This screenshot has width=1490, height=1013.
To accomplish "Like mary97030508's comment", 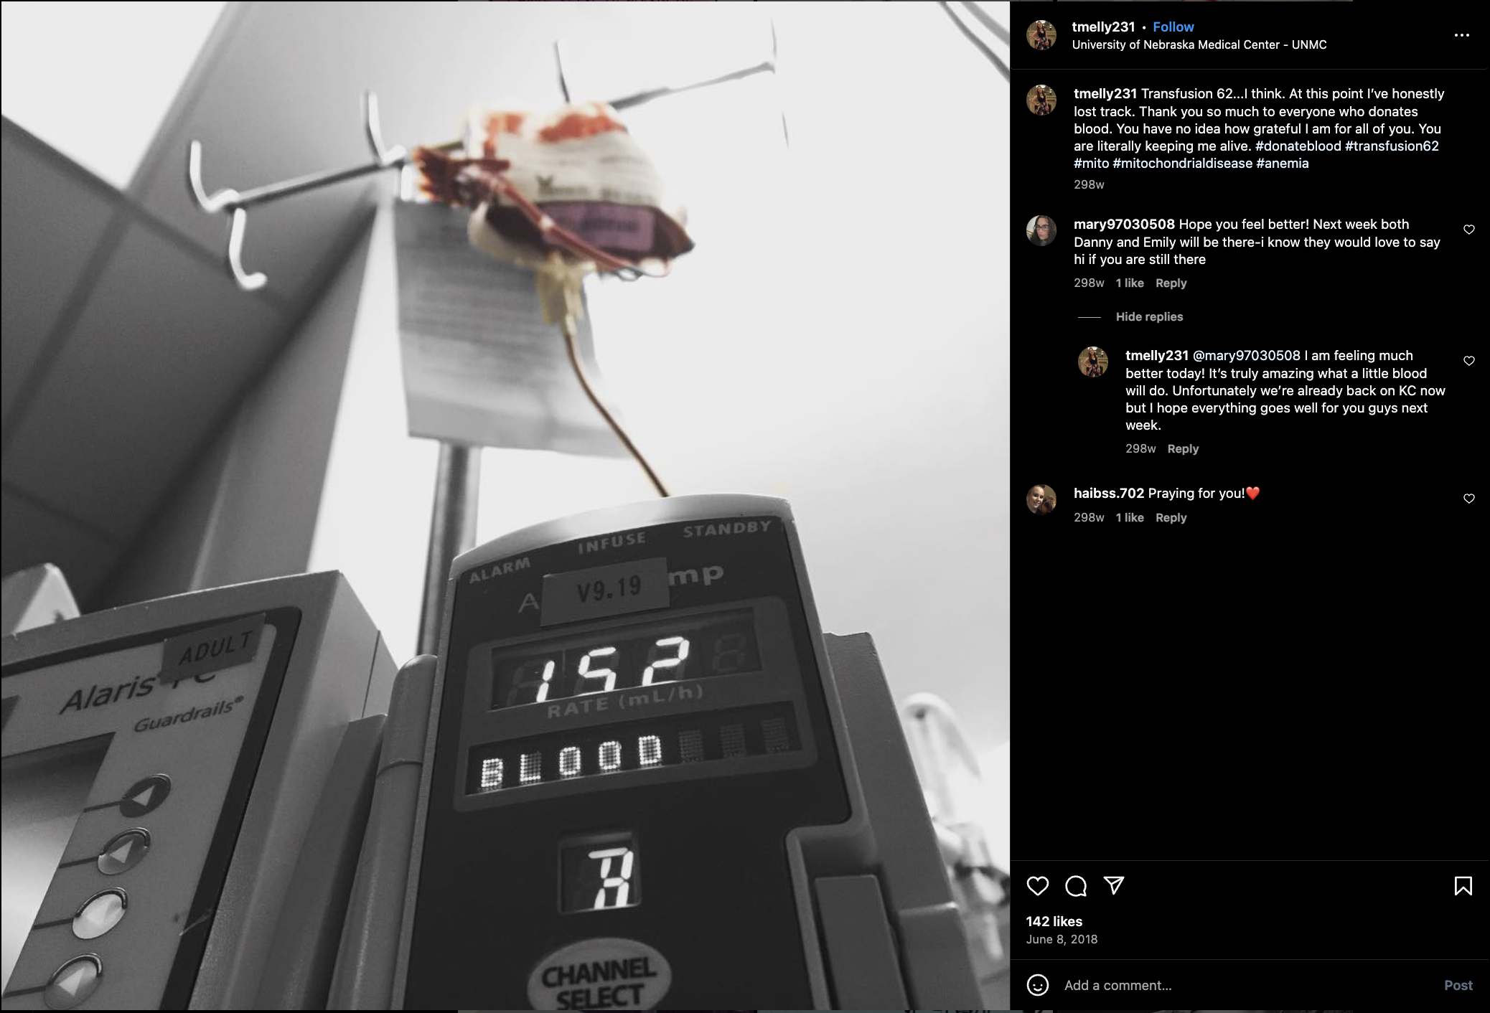I will (1468, 230).
